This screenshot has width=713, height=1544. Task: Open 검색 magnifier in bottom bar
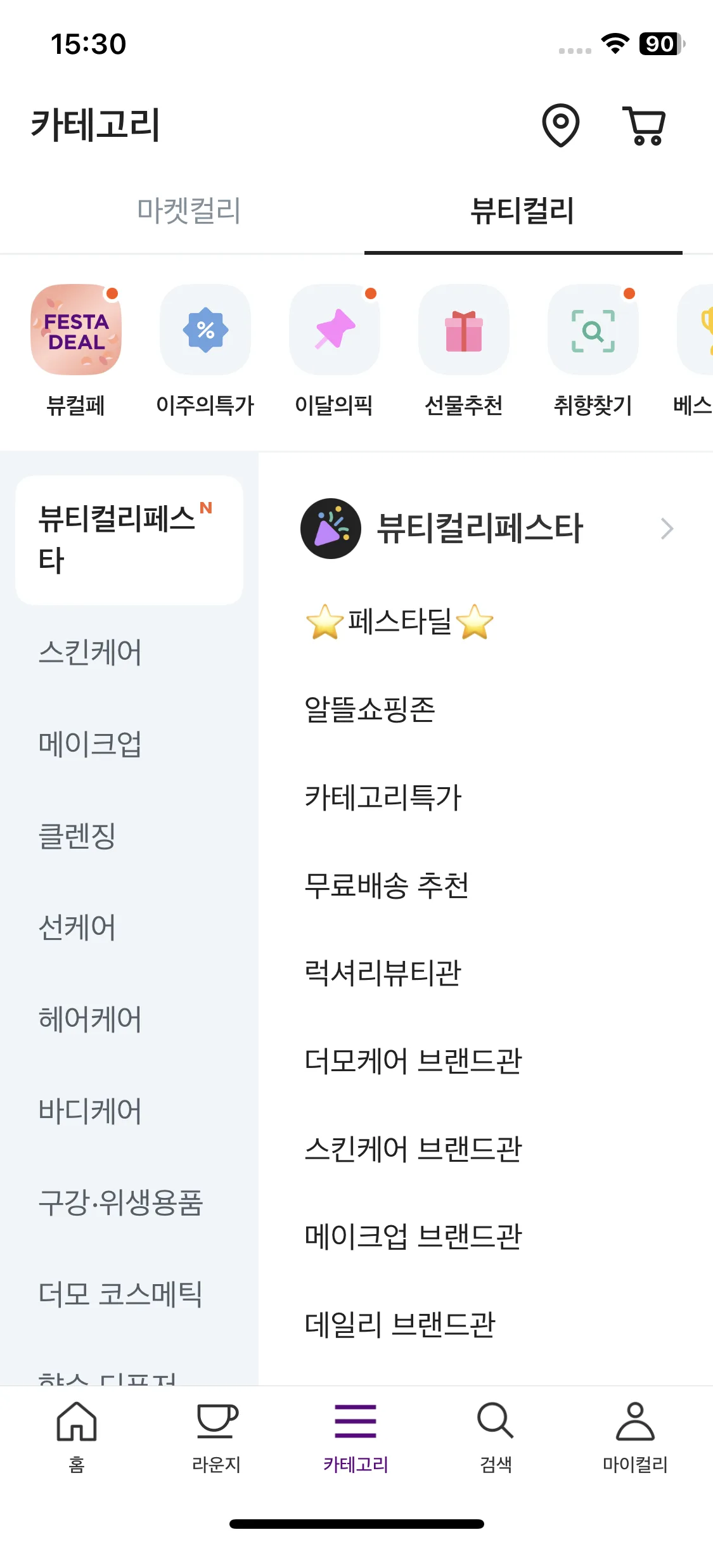[496, 1421]
